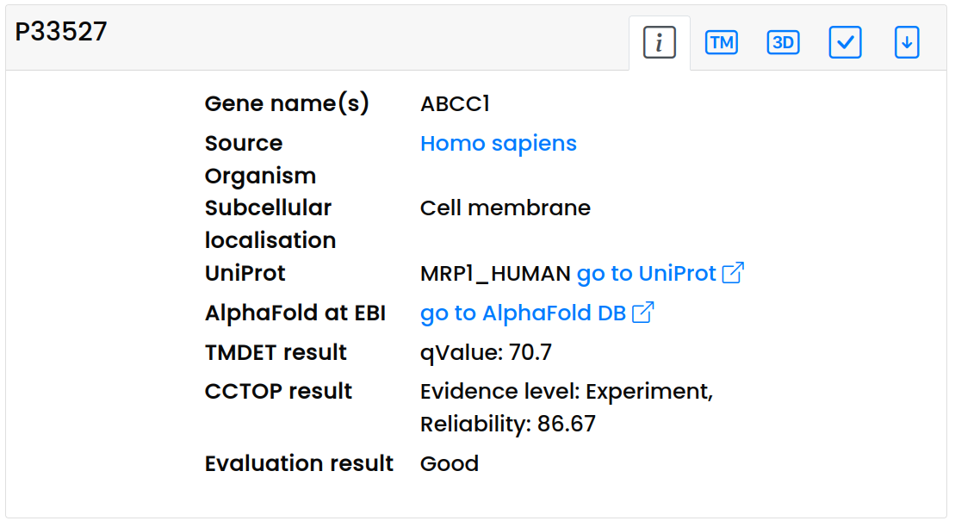Open the checkmark evaluation tab
Viewport: 955px width, 527px height.
tap(845, 42)
